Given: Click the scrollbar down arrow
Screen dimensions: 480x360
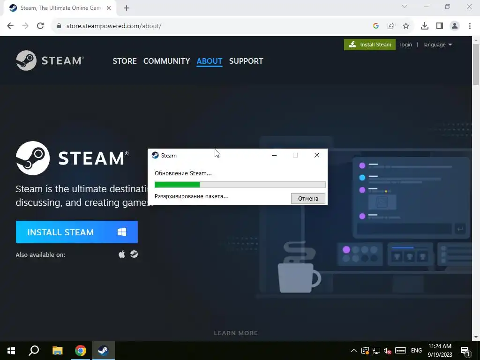Looking at the screenshot, I should (476, 337).
